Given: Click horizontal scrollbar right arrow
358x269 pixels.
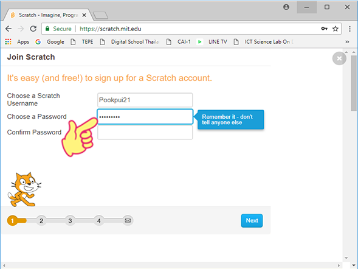Looking at the screenshot, I should pos(339,265).
